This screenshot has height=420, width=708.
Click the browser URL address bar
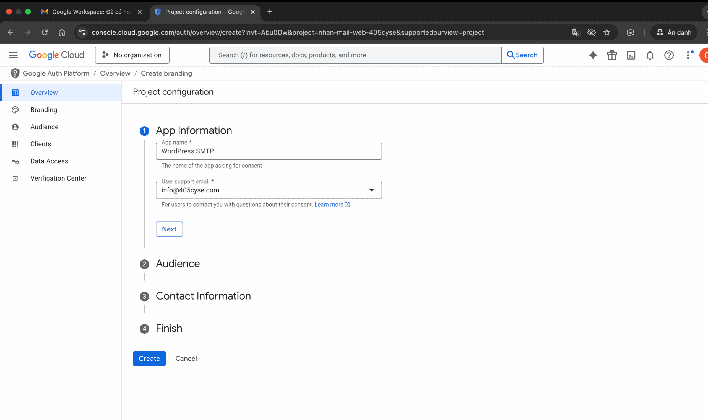(x=288, y=32)
